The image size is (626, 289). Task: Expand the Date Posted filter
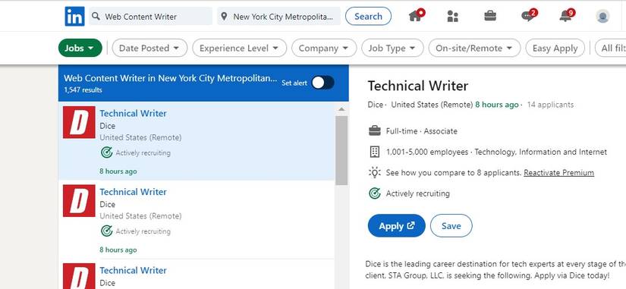tap(149, 48)
